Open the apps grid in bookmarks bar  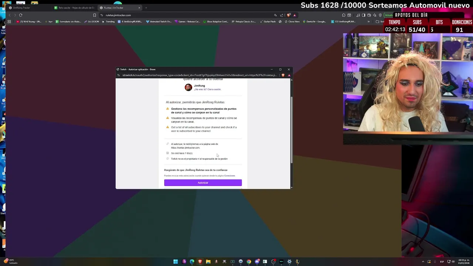coord(9,21)
